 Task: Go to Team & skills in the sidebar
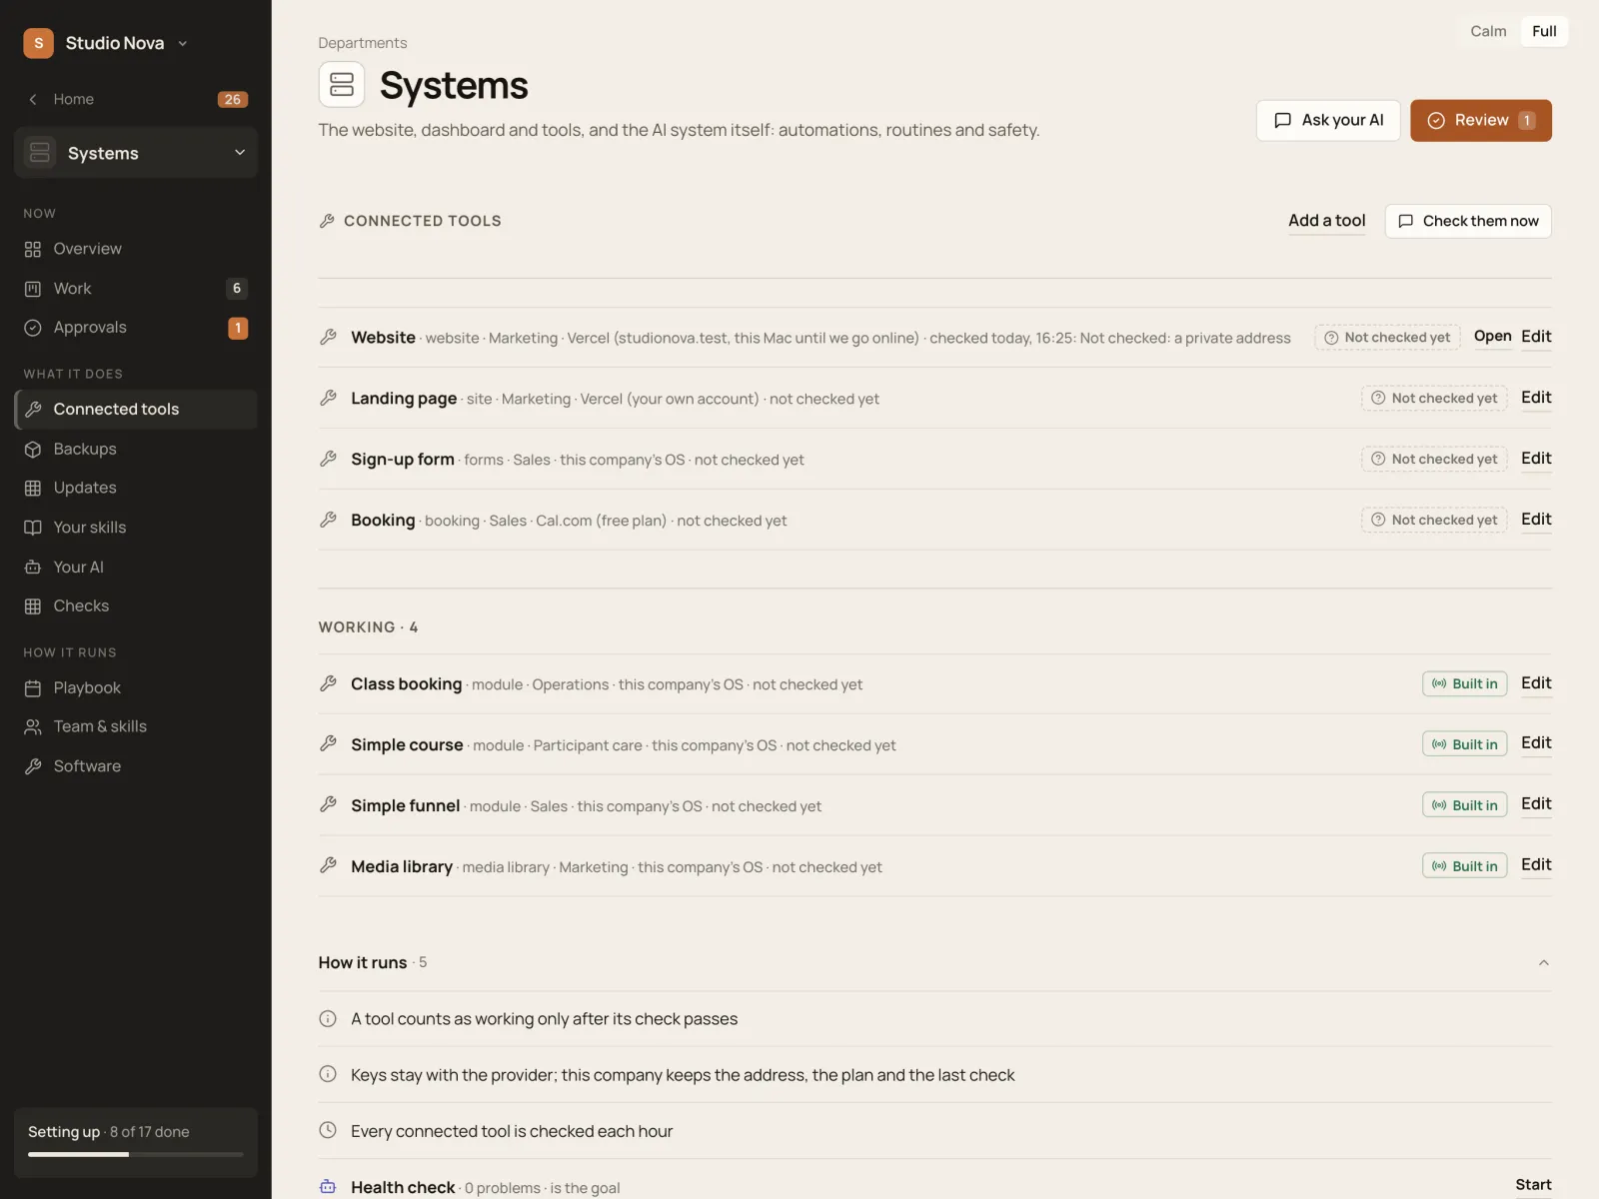136,727
